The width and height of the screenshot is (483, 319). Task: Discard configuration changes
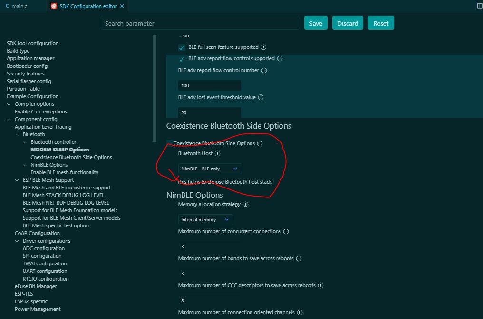(348, 22)
